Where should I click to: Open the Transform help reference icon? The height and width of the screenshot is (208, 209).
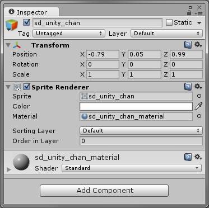coord(188,45)
